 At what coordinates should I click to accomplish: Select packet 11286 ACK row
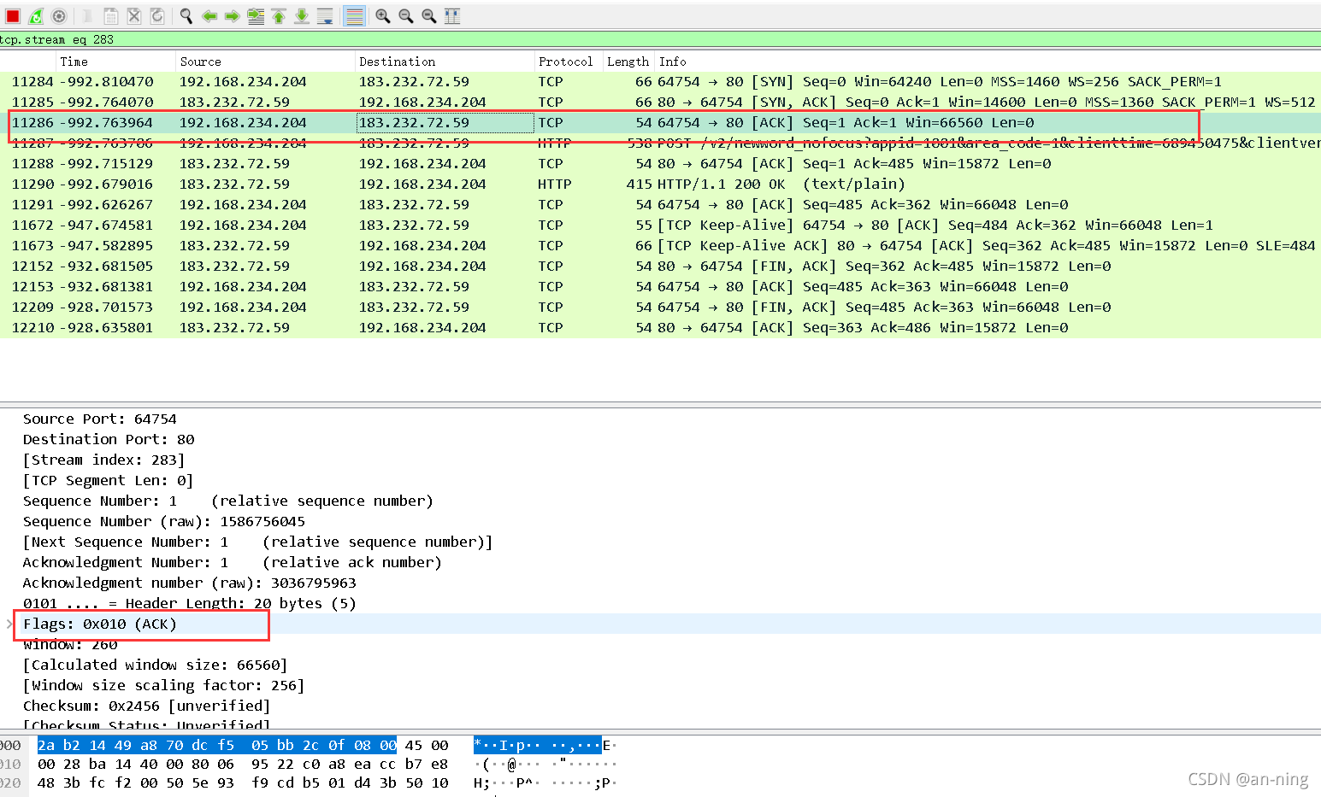coord(660,122)
